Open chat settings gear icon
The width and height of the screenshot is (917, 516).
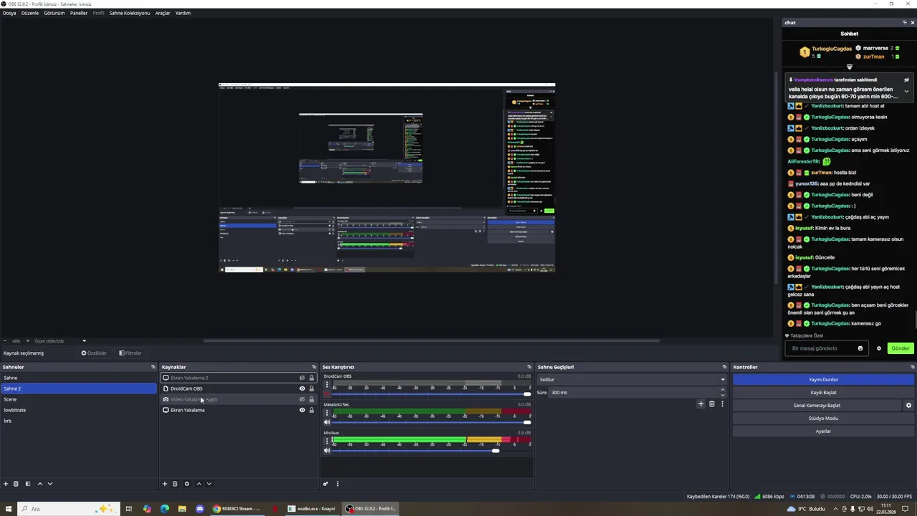[879, 348]
